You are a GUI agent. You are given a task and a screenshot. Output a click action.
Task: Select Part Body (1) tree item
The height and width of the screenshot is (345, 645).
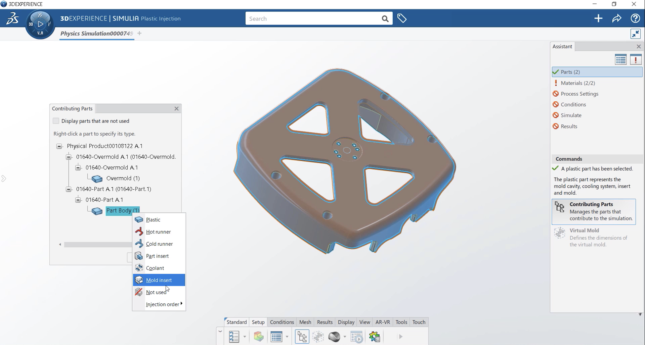coord(123,211)
